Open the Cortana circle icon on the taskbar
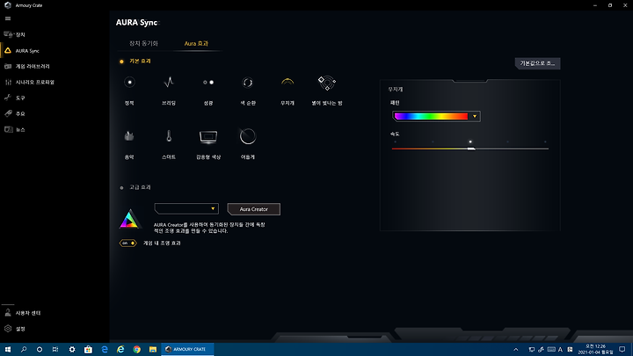 [40, 349]
